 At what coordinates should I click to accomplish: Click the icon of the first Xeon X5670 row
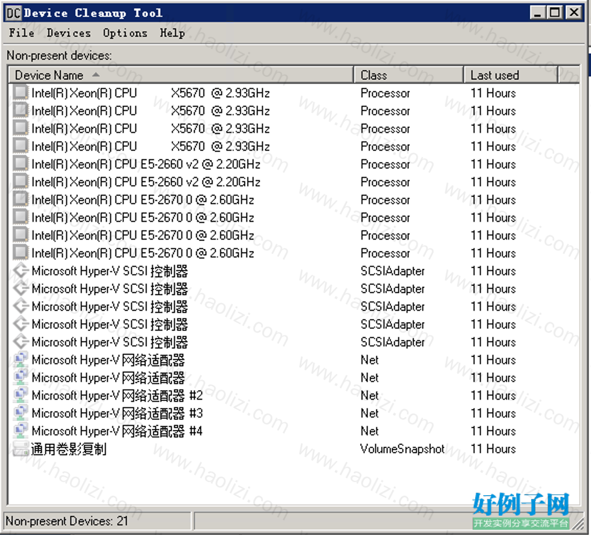21,93
